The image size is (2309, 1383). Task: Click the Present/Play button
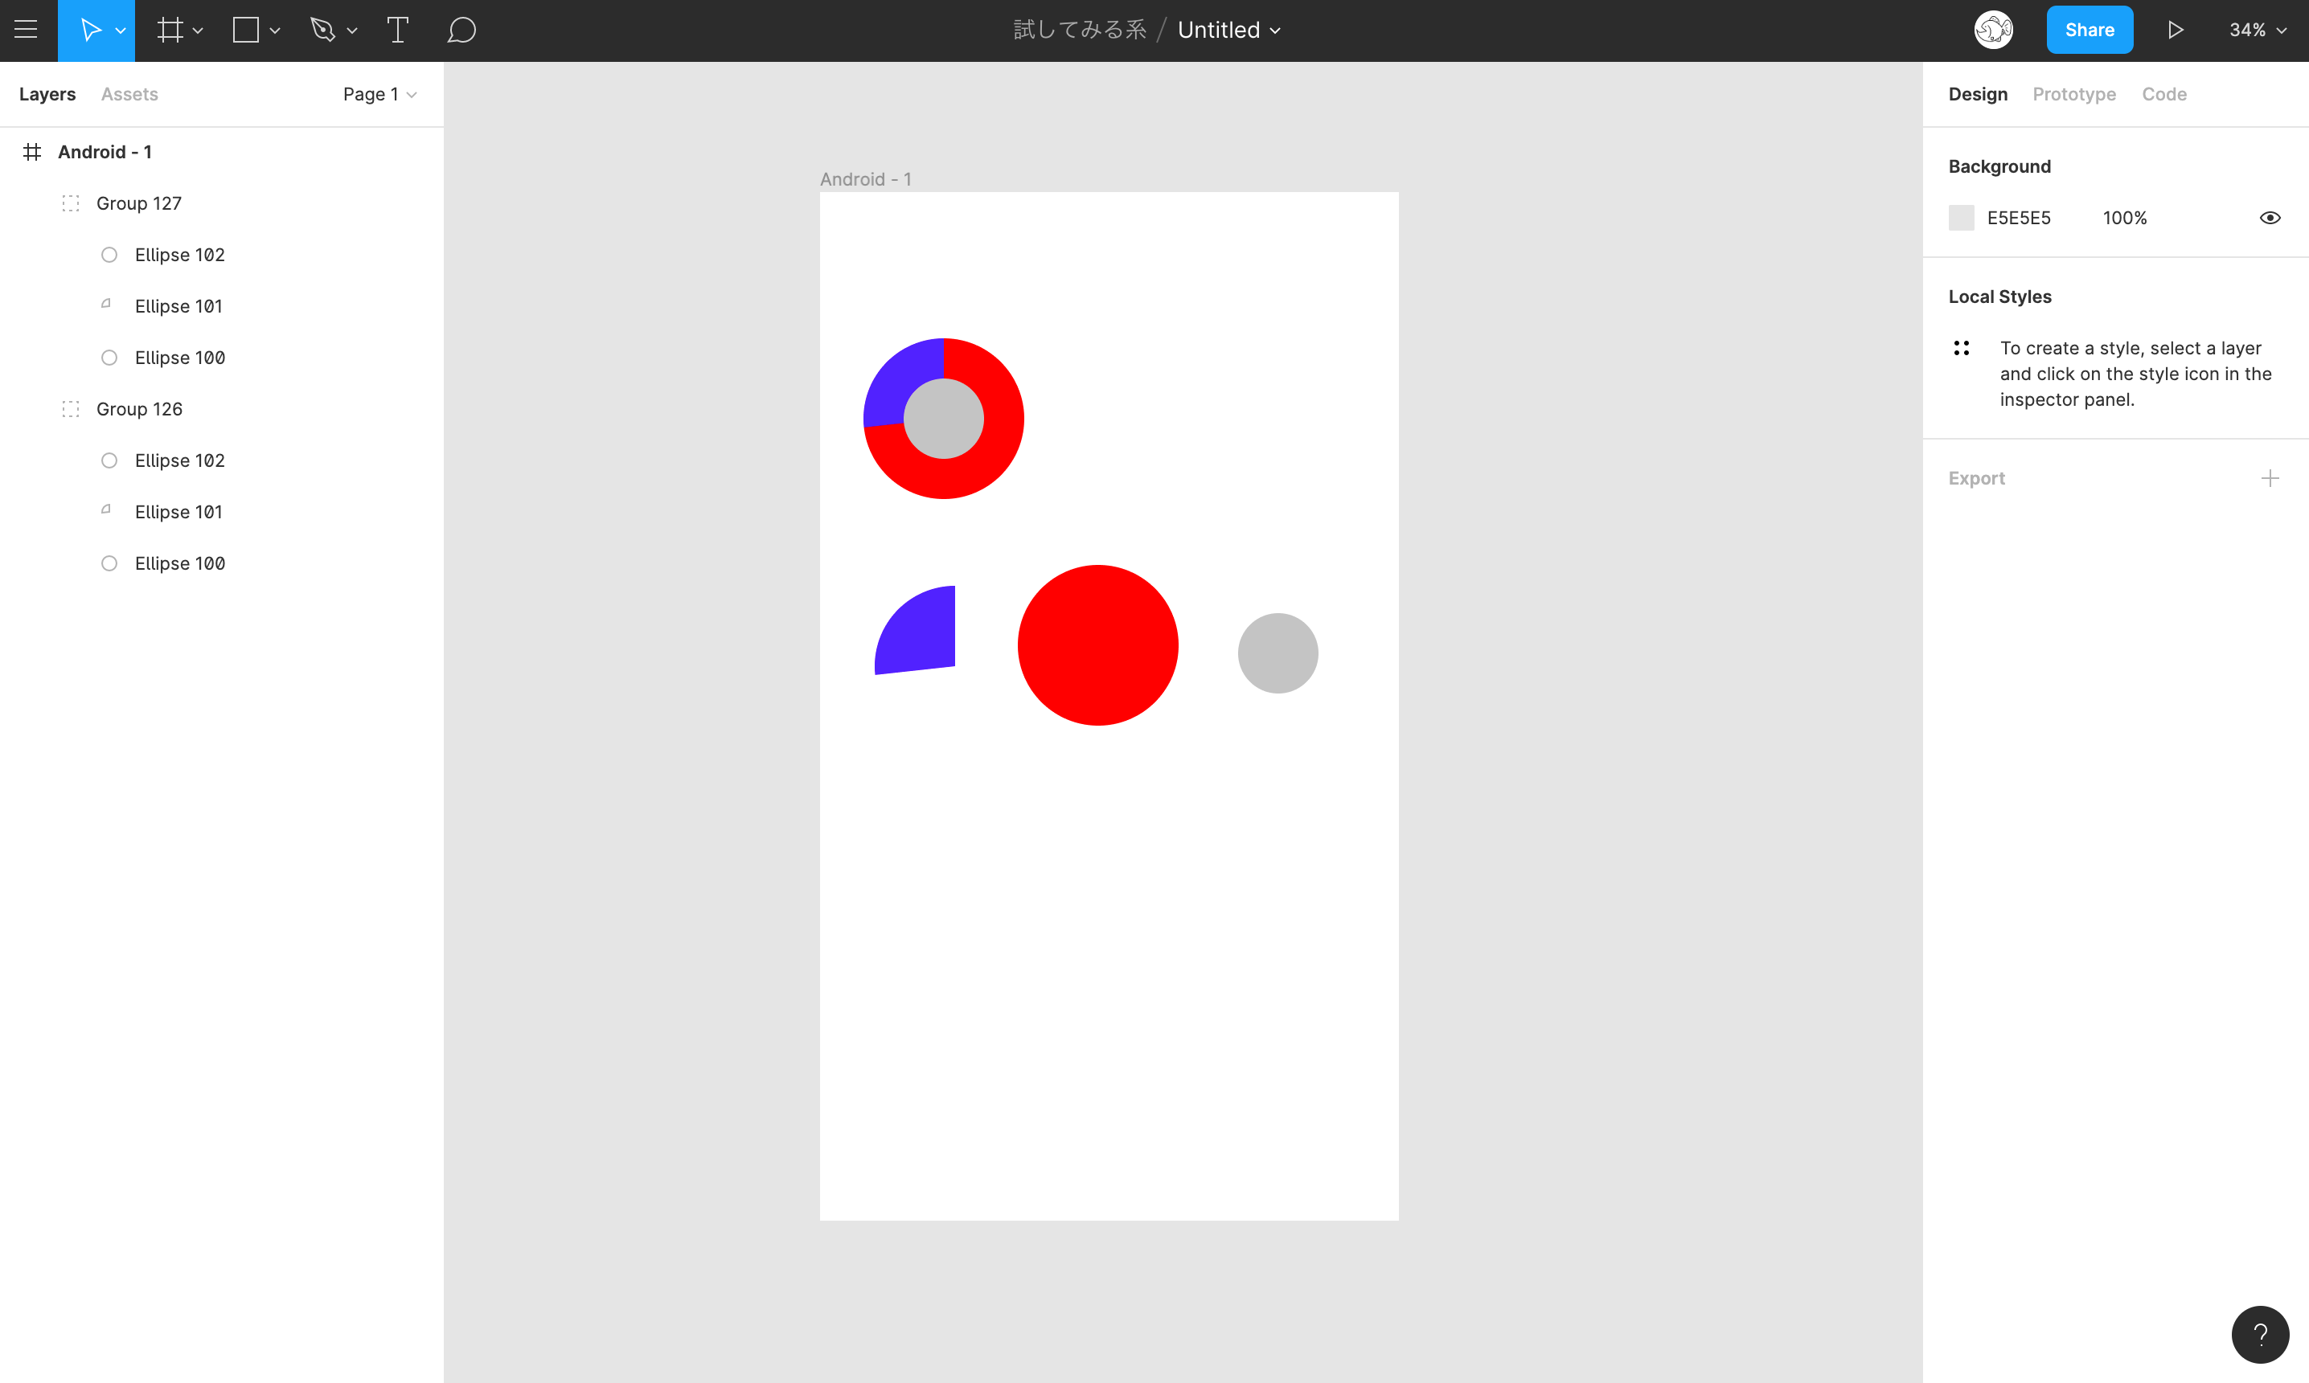[x=2177, y=30]
